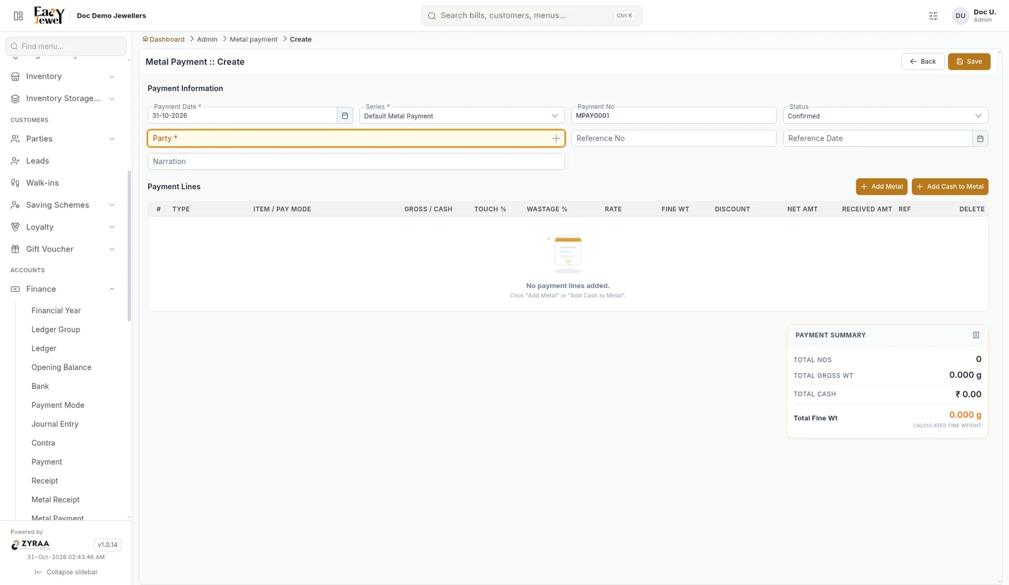Click the app grid icon beside the EasyJewel logo
1009x585 pixels.
(18, 16)
